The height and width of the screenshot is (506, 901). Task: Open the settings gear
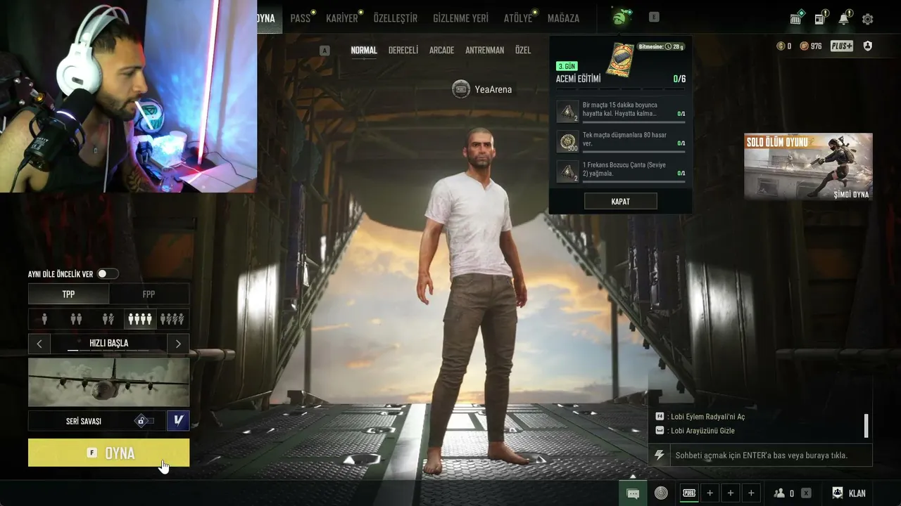[867, 19]
